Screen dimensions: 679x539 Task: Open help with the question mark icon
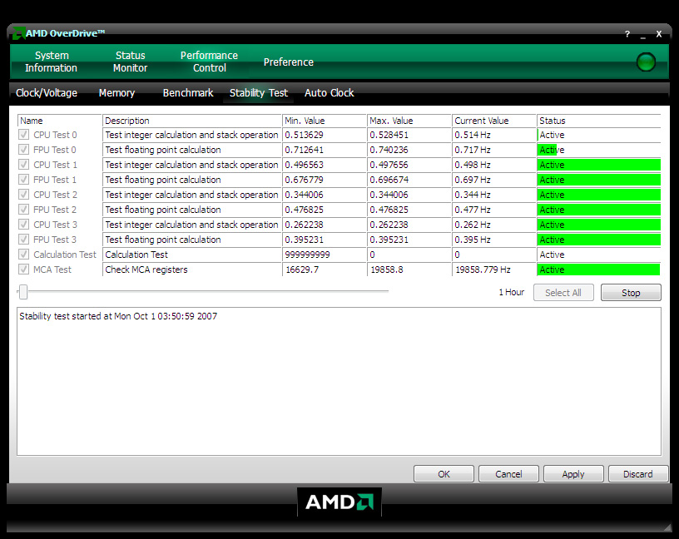click(627, 34)
